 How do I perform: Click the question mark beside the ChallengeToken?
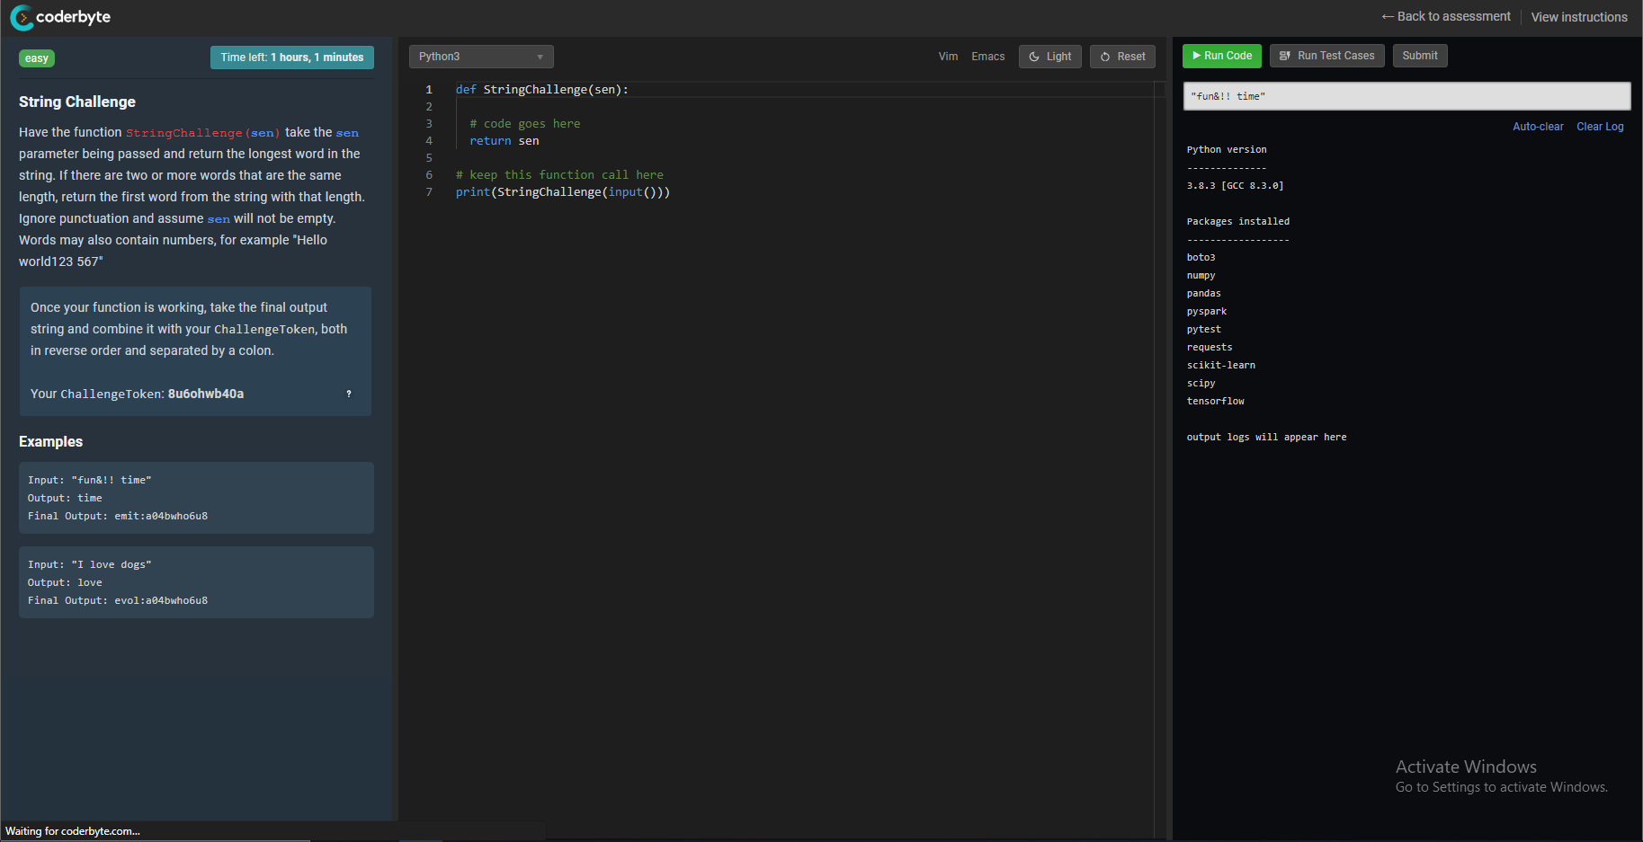click(x=349, y=394)
